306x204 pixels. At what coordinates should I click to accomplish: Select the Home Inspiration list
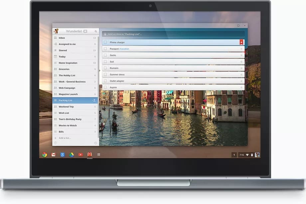[75, 63]
